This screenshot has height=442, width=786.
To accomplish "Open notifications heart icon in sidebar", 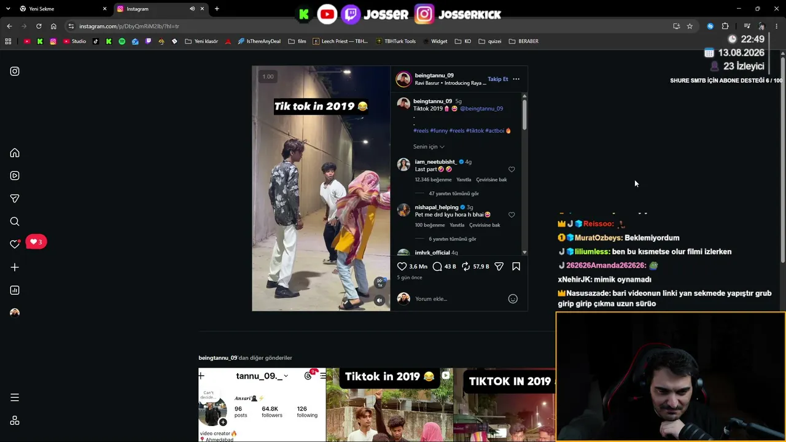I will tap(15, 244).
